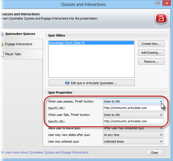Select the Quizmaker Quizzes tab
Screen dimensions: 173x161
point(20,34)
